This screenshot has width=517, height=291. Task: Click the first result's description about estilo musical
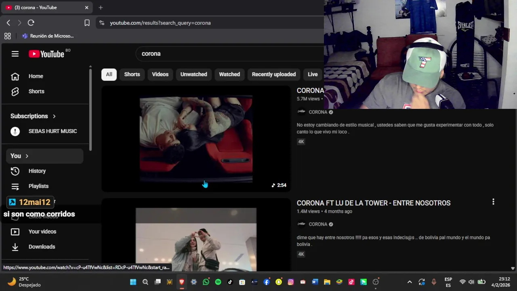pyautogui.click(x=395, y=128)
